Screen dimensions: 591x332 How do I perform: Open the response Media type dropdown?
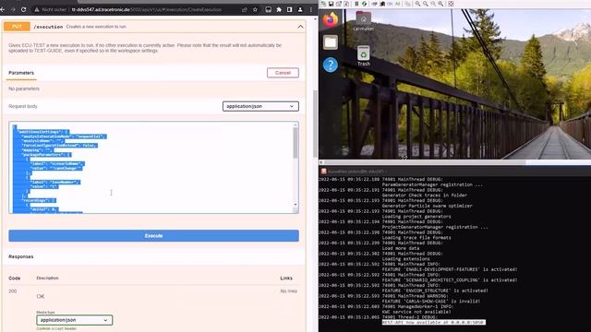point(74,320)
